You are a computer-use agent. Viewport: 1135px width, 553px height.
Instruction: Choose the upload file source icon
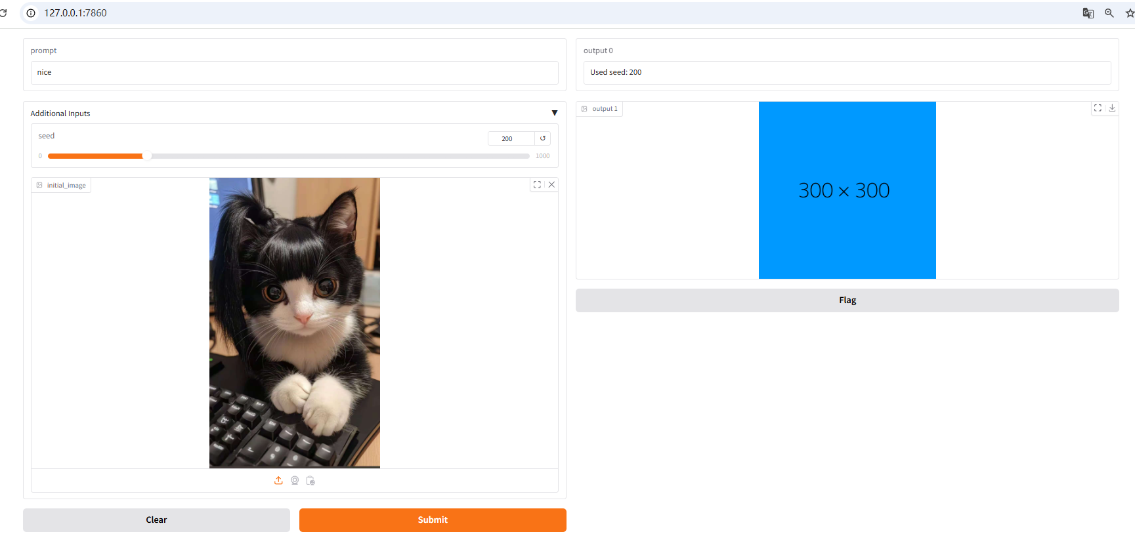278,481
